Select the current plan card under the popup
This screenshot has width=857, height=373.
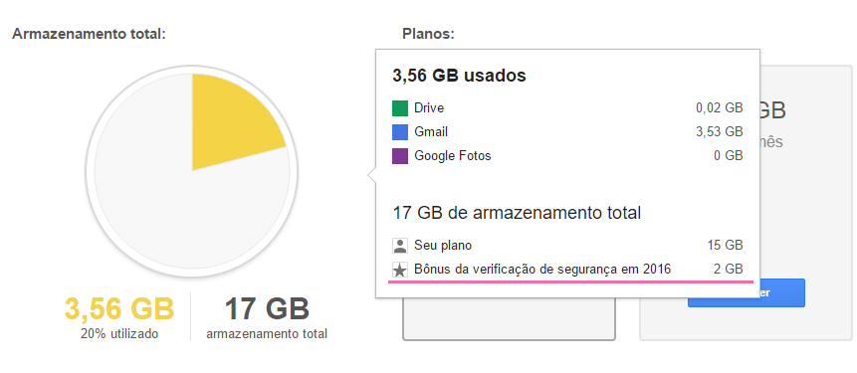pyautogui.click(x=509, y=319)
